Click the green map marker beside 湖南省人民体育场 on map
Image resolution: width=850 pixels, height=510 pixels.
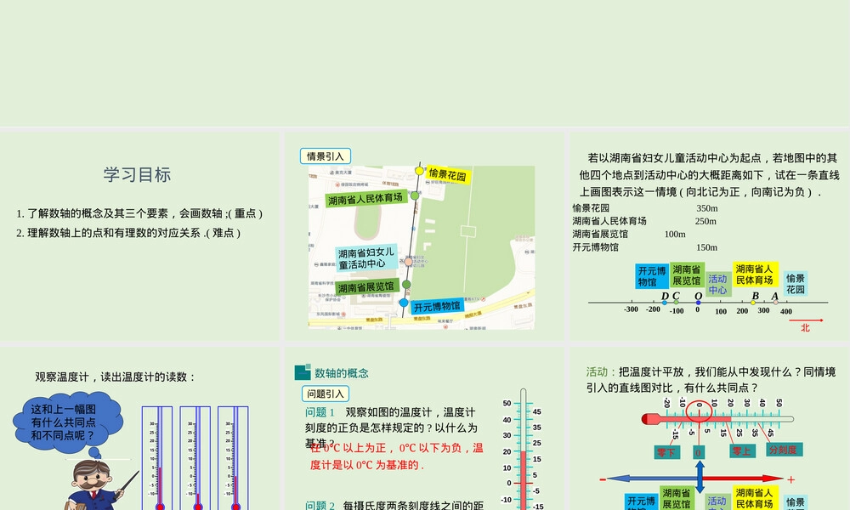[415, 195]
